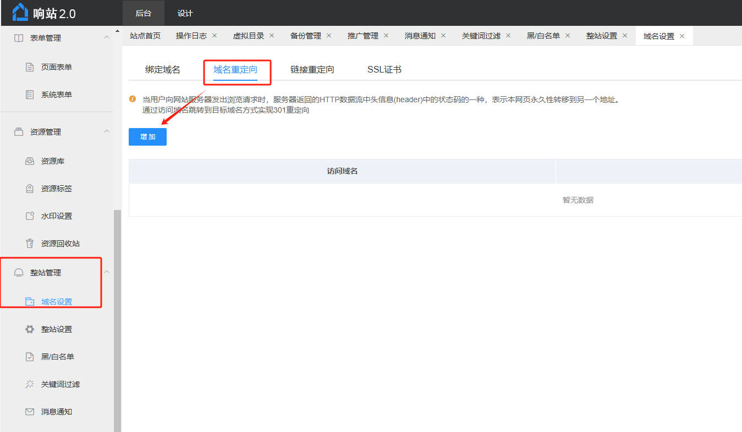Select the 资源标签 tag icon
Screen dimensions: 742x432
[x=30, y=189]
